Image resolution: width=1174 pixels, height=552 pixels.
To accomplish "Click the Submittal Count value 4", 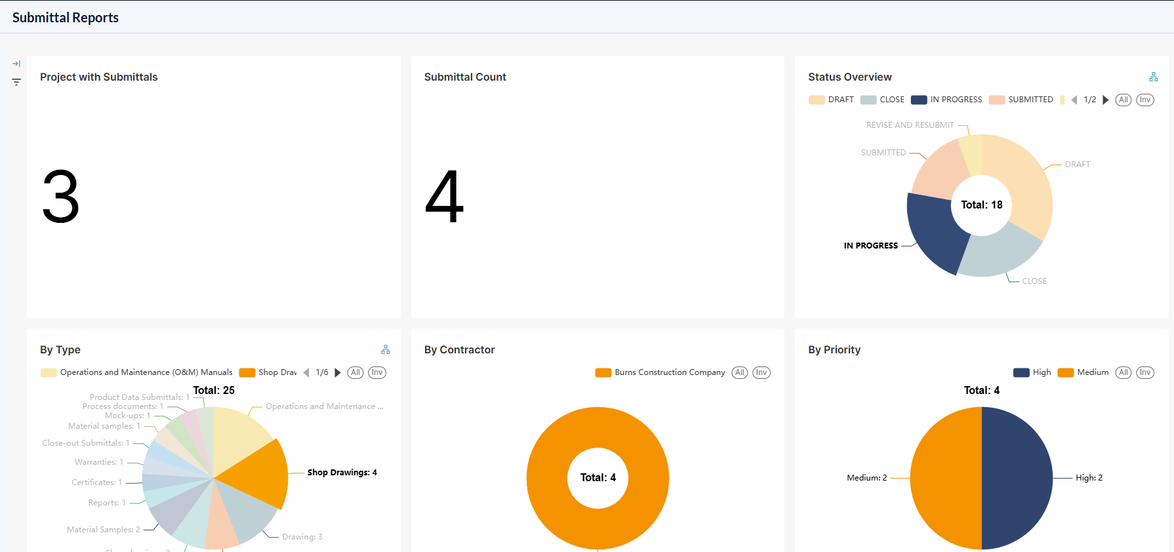I will [445, 197].
